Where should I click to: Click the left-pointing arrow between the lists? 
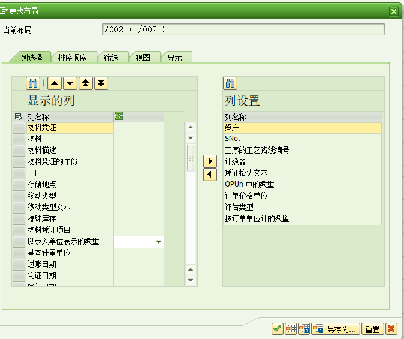[x=210, y=175]
